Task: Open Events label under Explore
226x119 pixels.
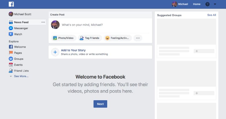Action: tap(18, 65)
